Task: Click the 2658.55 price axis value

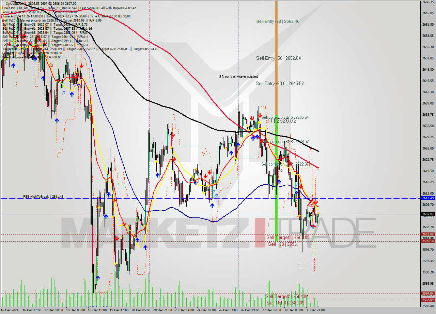Action: 427,35
